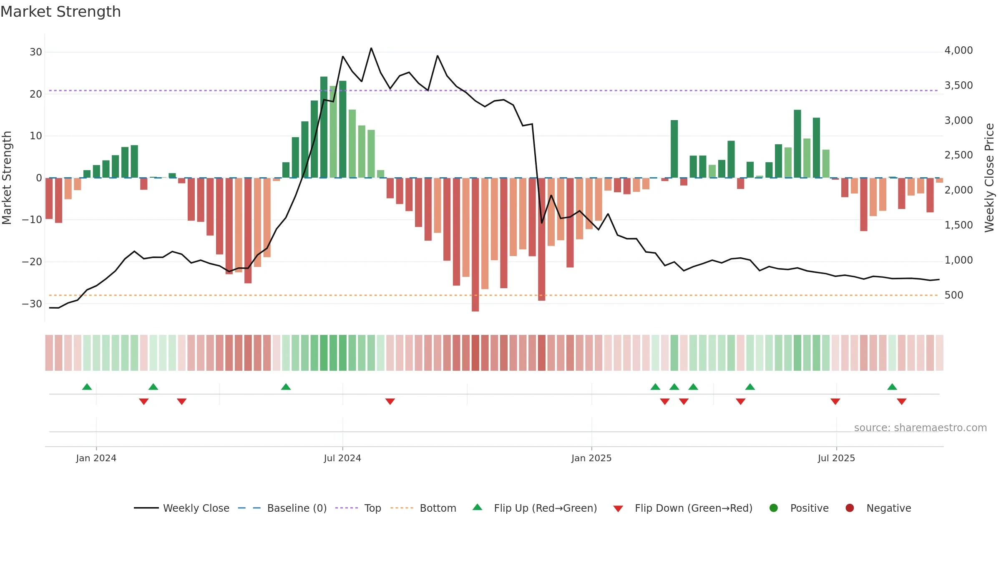
Task: Click the Market Strength chart title
Action: click(60, 12)
